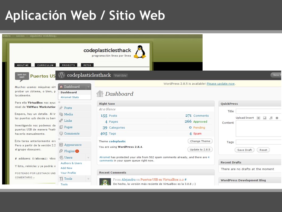
Task: Click the Add an Image upload icon
Action: [259, 118]
